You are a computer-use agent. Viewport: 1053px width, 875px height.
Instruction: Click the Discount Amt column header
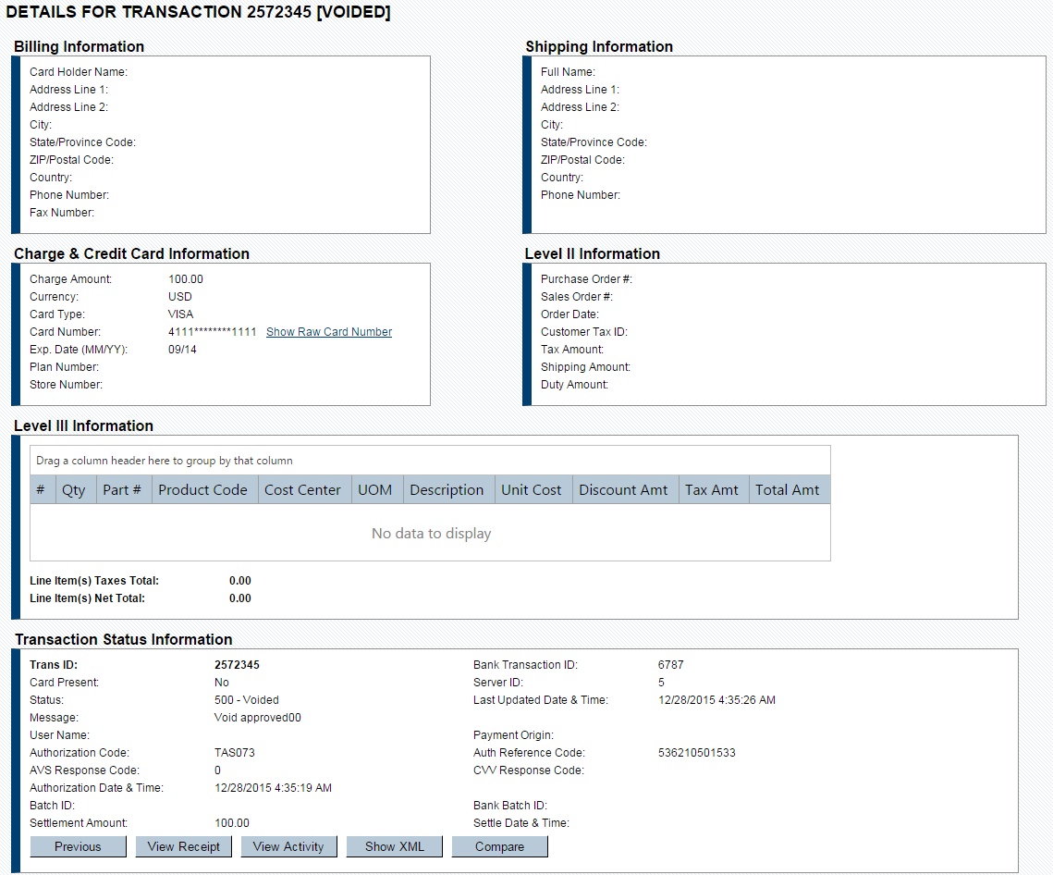pyautogui.click(x=623, y=490)
